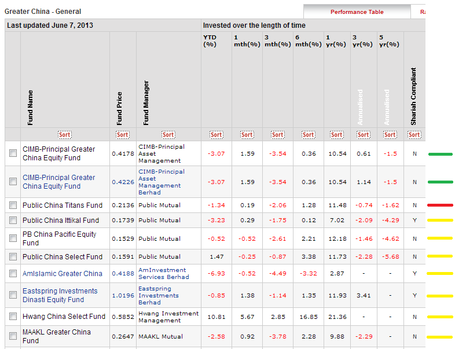
Task: Tick Eastspring Investments Dinasti Equity Fund checkbox
Action: click(13, 295)
